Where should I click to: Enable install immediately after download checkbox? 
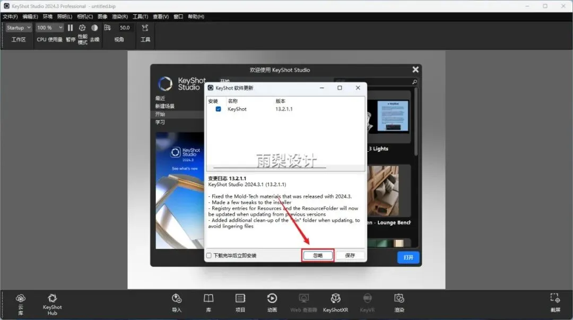pyautogui.click(x=209, y=256)
